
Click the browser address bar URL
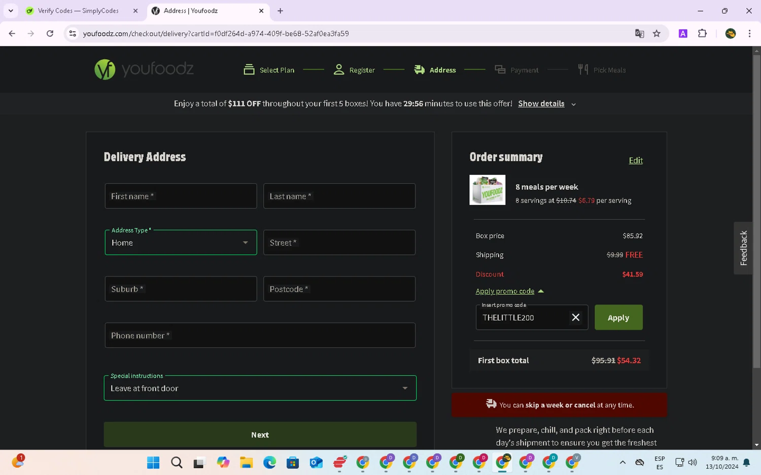(x=216, y=33)
